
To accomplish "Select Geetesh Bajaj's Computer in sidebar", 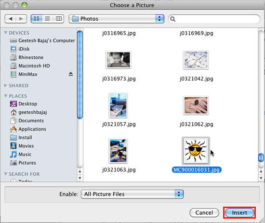I will [x=42, y=40].
